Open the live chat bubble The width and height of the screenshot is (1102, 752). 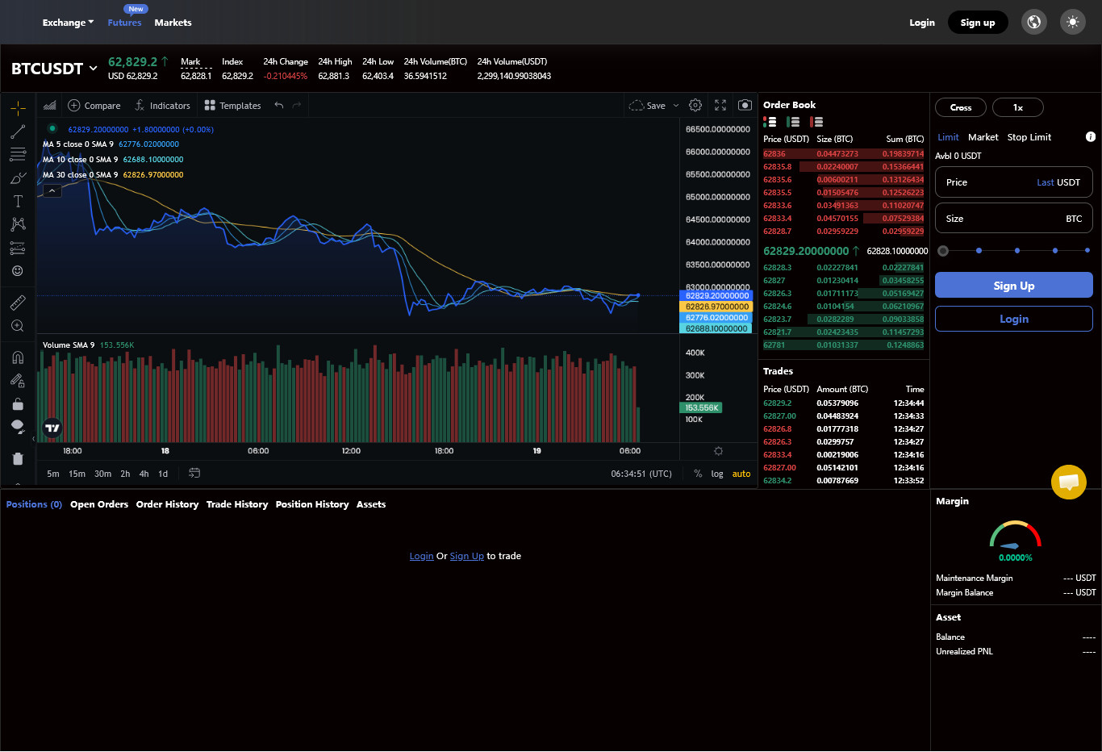(x=1069, y=483)
